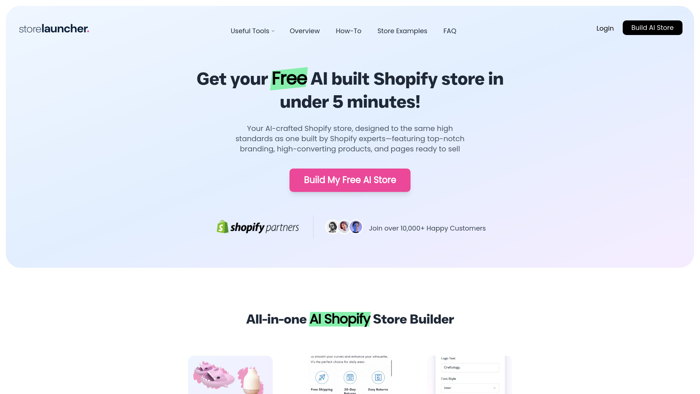
Task: Click the Build My Free AI Store button
Action: (x=350, y=180)
